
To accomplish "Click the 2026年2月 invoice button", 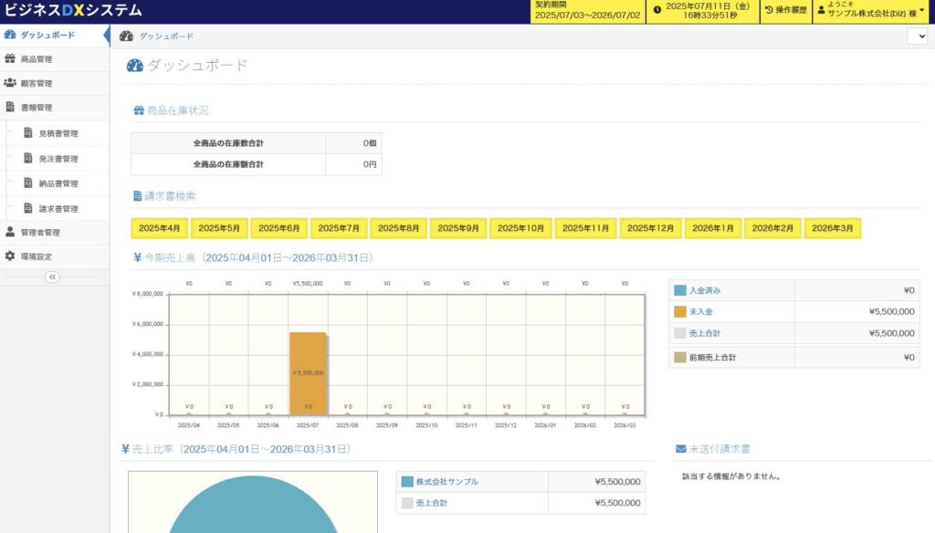I will click(x=772, y=228).
